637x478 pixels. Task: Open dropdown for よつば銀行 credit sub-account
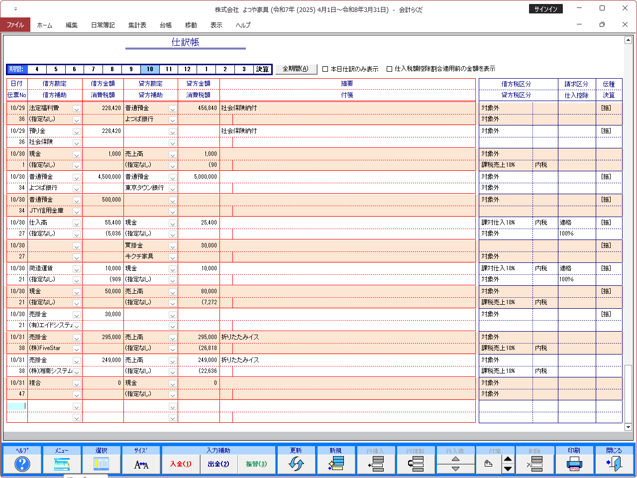pyautogui.click(x=172, y=120)
